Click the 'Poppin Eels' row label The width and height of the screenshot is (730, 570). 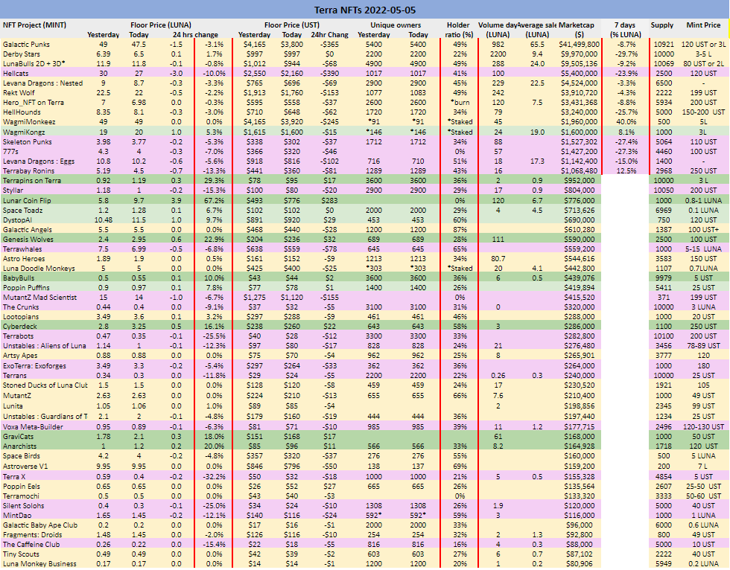pyautogui.click(x=22, y=487)
